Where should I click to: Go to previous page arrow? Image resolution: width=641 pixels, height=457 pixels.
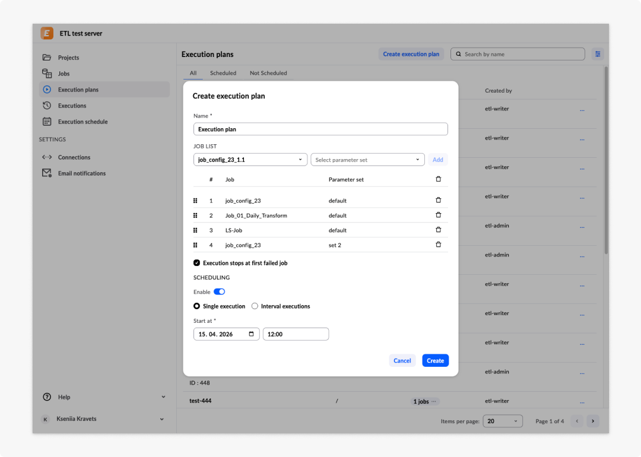[577, 421]
